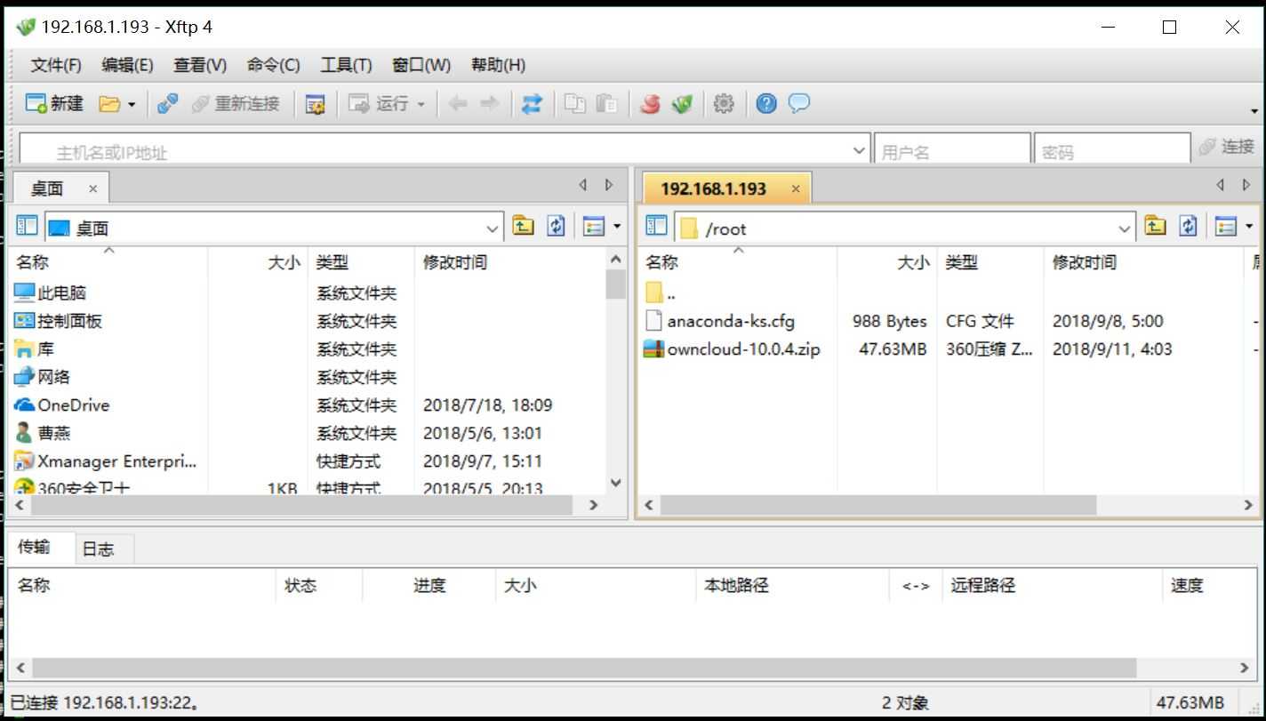Open the dropdown arrow beside the open folder icon
This screenshot has height=721, width=1266.
click(132, 104)
